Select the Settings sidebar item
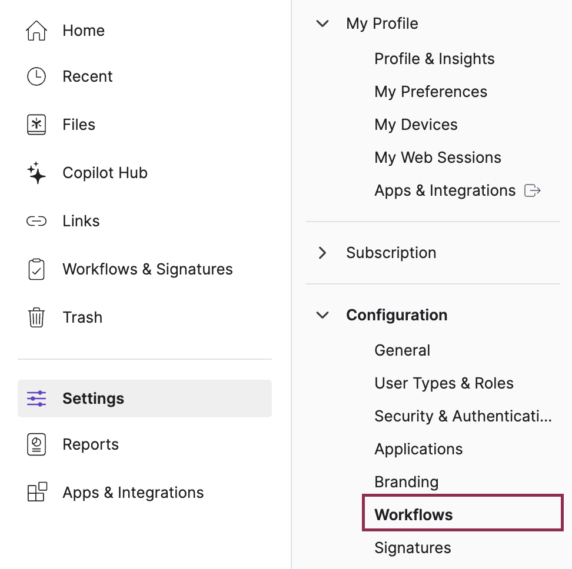Viewport: 572px width, 569px height. [145, 399]
